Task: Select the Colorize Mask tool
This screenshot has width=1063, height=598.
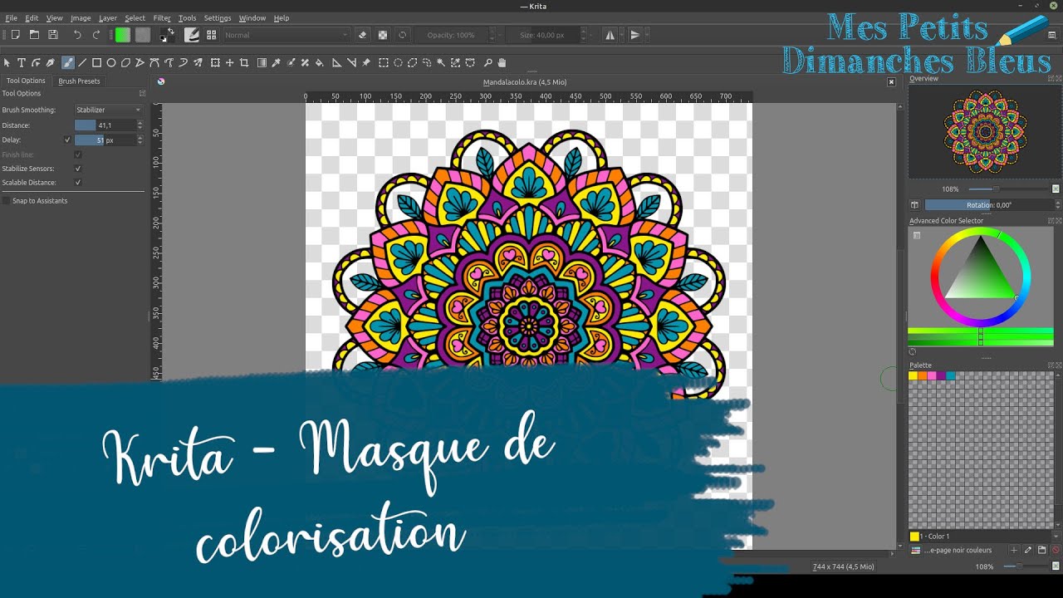Action: click(291, 62)
